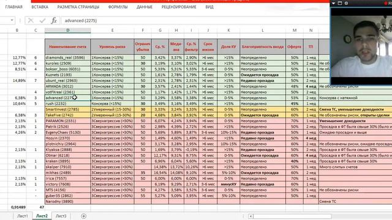Viewport: 392px width, 220px height.
Task: Click comment Консерва с натяжкой
Action: click(x=338, y=98)
